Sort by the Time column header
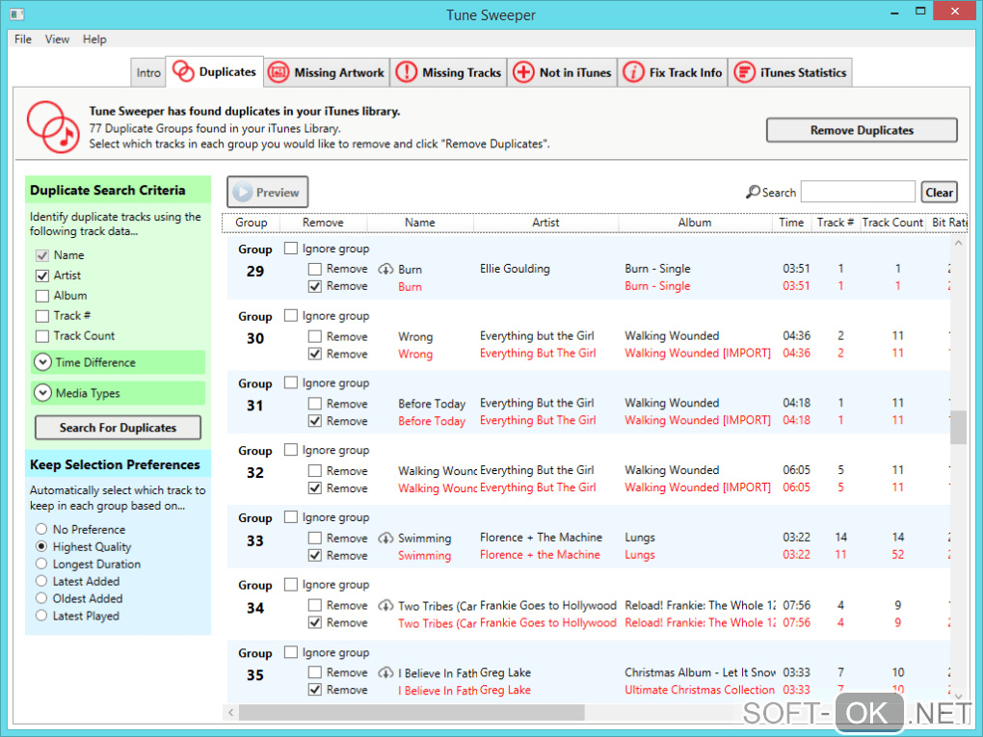This screenshot has width=983, height=737. pos(792,223)
